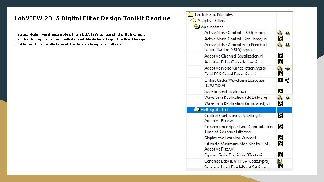Click target icon for Active Noise Control with Feedback Neutralization
Screen dimensions: 324x182
tap(288, 45)
